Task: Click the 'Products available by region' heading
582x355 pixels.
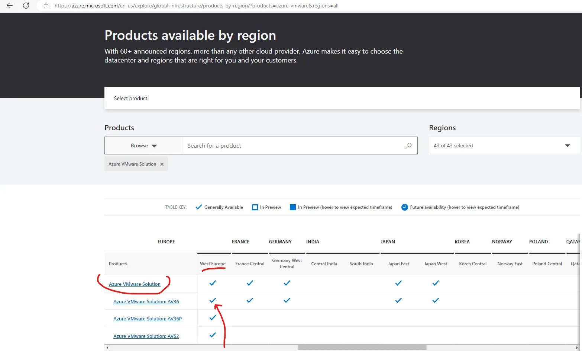Action: [190, 35]
